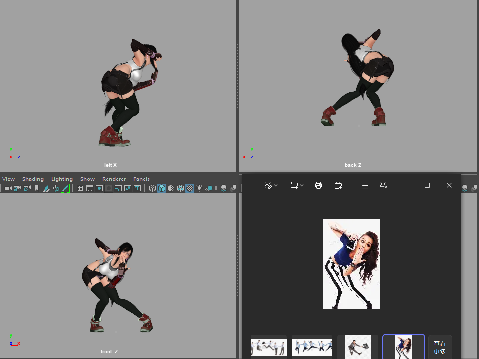Close the image viewer window
The image size is (479, 359).
click(449, 185)
